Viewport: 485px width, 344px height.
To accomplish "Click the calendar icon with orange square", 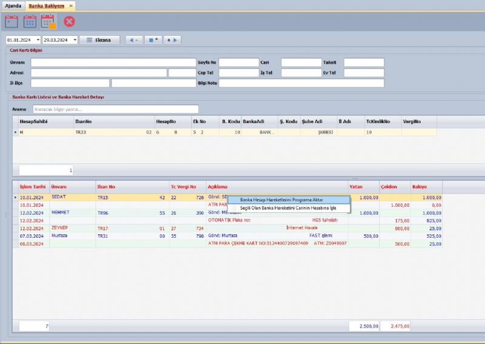I will coord(48,22).
